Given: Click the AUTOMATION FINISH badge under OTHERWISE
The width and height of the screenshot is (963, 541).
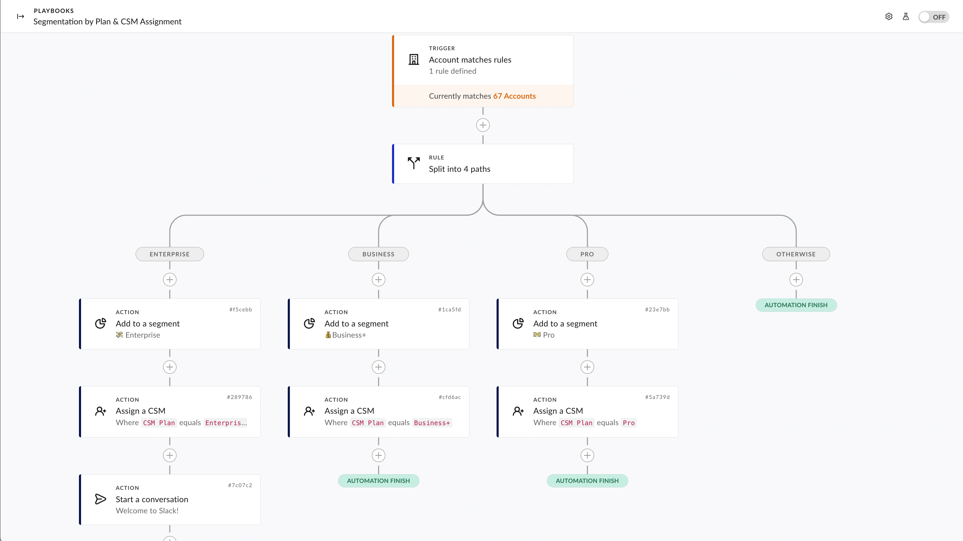Looking at the screenshot, I should [796, 305].
